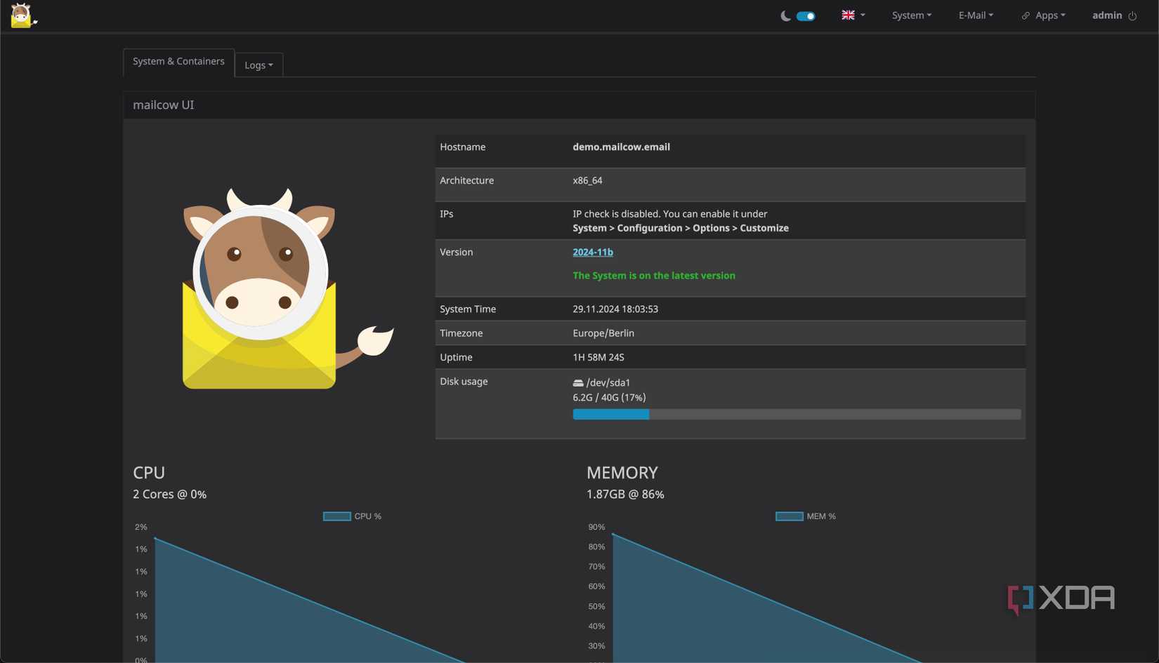The width and height of the screenshot is (1159, 663).
Task: Click the mailcow UI panel heading
Action: click(164, 105)
